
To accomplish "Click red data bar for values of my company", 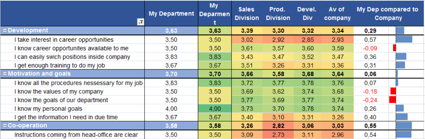I will [x=393, y=91].
